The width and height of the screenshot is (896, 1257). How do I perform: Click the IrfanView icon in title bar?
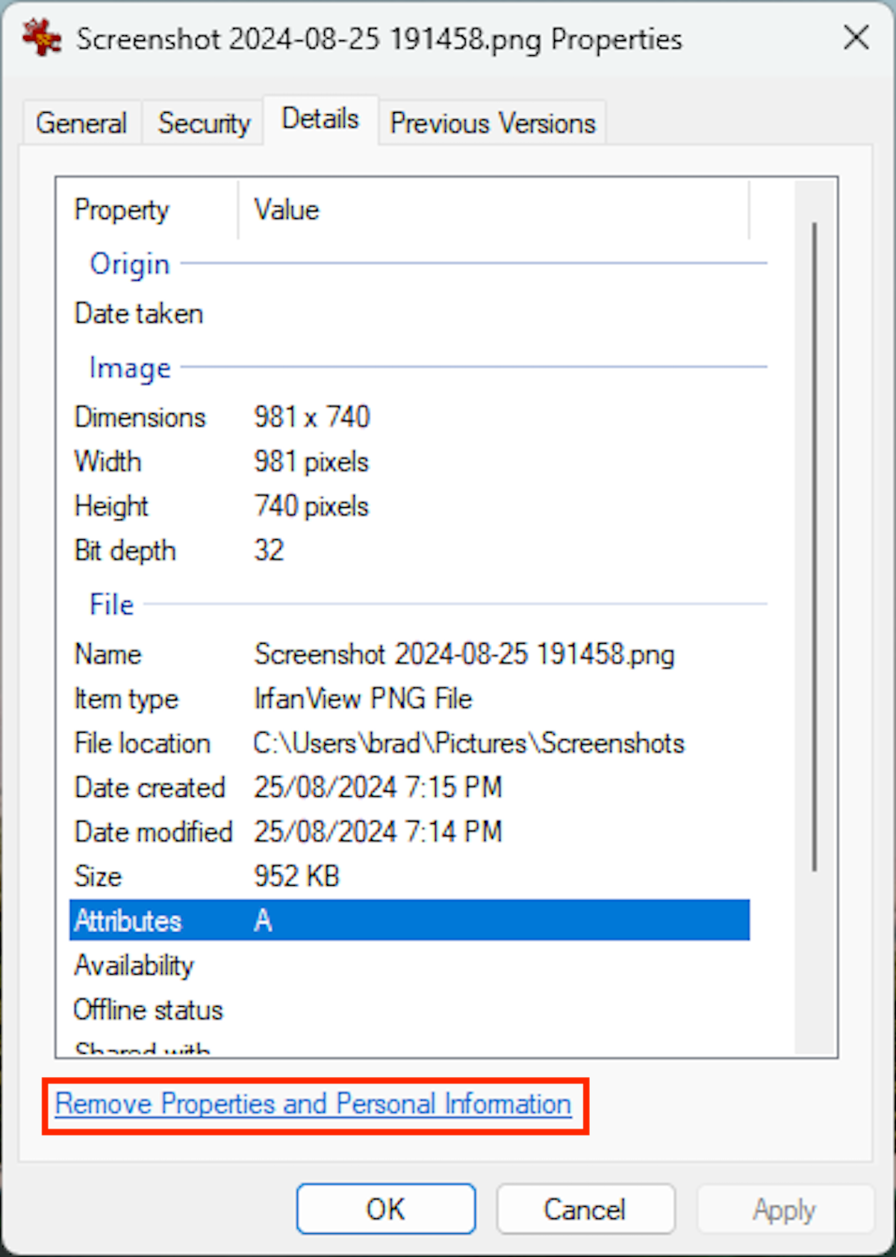(42, 37)
